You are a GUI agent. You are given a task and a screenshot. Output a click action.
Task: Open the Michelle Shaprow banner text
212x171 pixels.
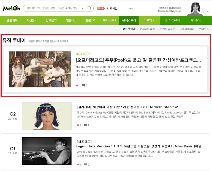[169, 10]
